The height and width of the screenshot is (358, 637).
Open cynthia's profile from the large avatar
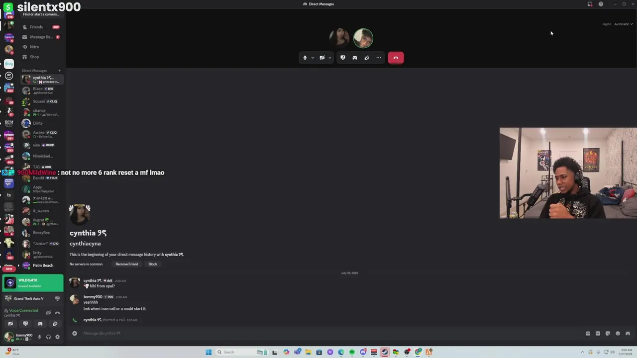(x=80, y=214)
